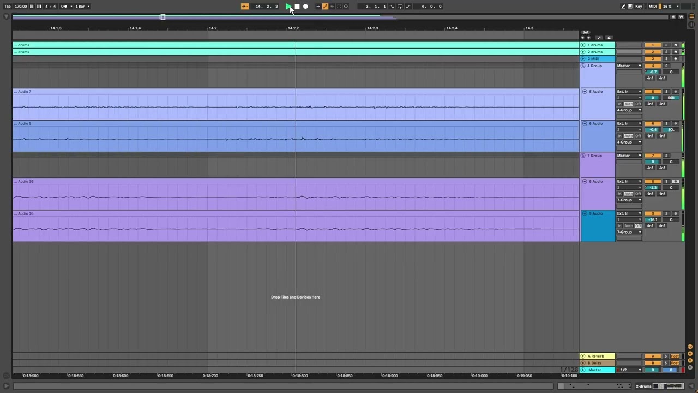Click 9 Audio volume slider showing -16.1
Viewport: 698px width, 393px height.
pyautogui.click(x=653, y=220)
